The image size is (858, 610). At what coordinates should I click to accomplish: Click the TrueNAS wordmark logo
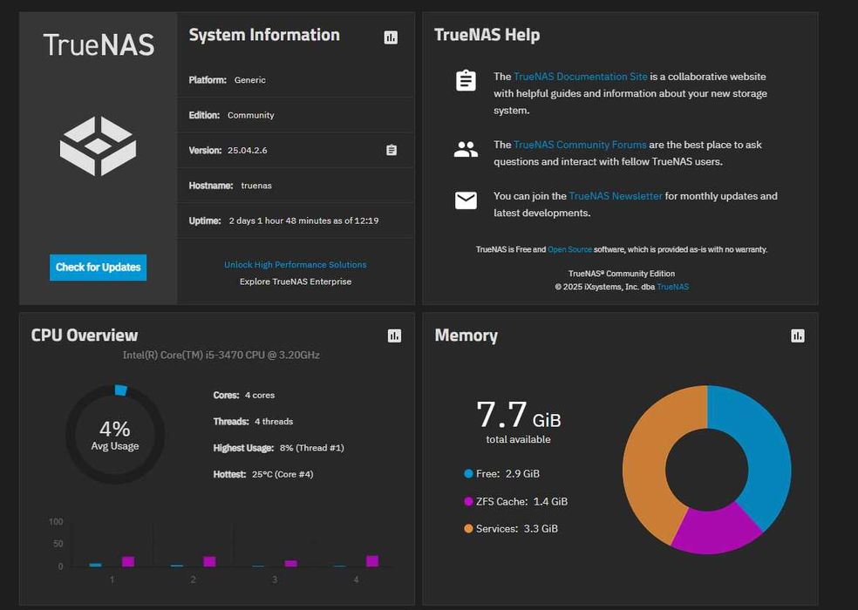click(99, 44)
